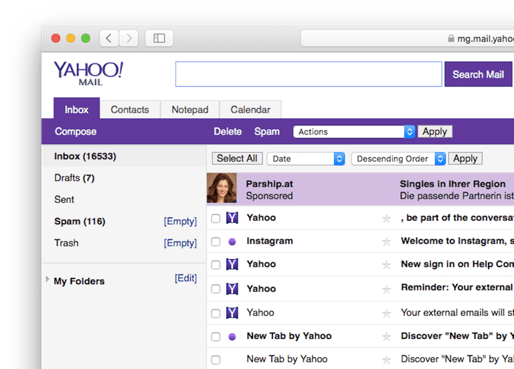
Task: Star the 'Your external emails will' message
Action: [386, 313]
